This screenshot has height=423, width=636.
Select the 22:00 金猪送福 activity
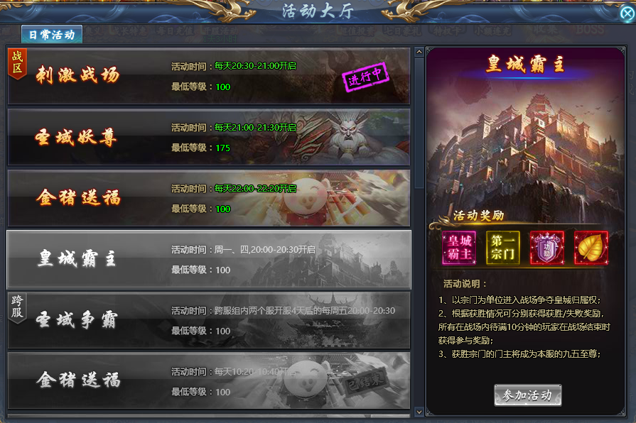click(x=208, y=198)
